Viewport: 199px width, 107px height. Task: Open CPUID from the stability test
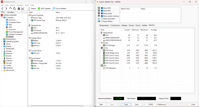[x=151, y=104]
